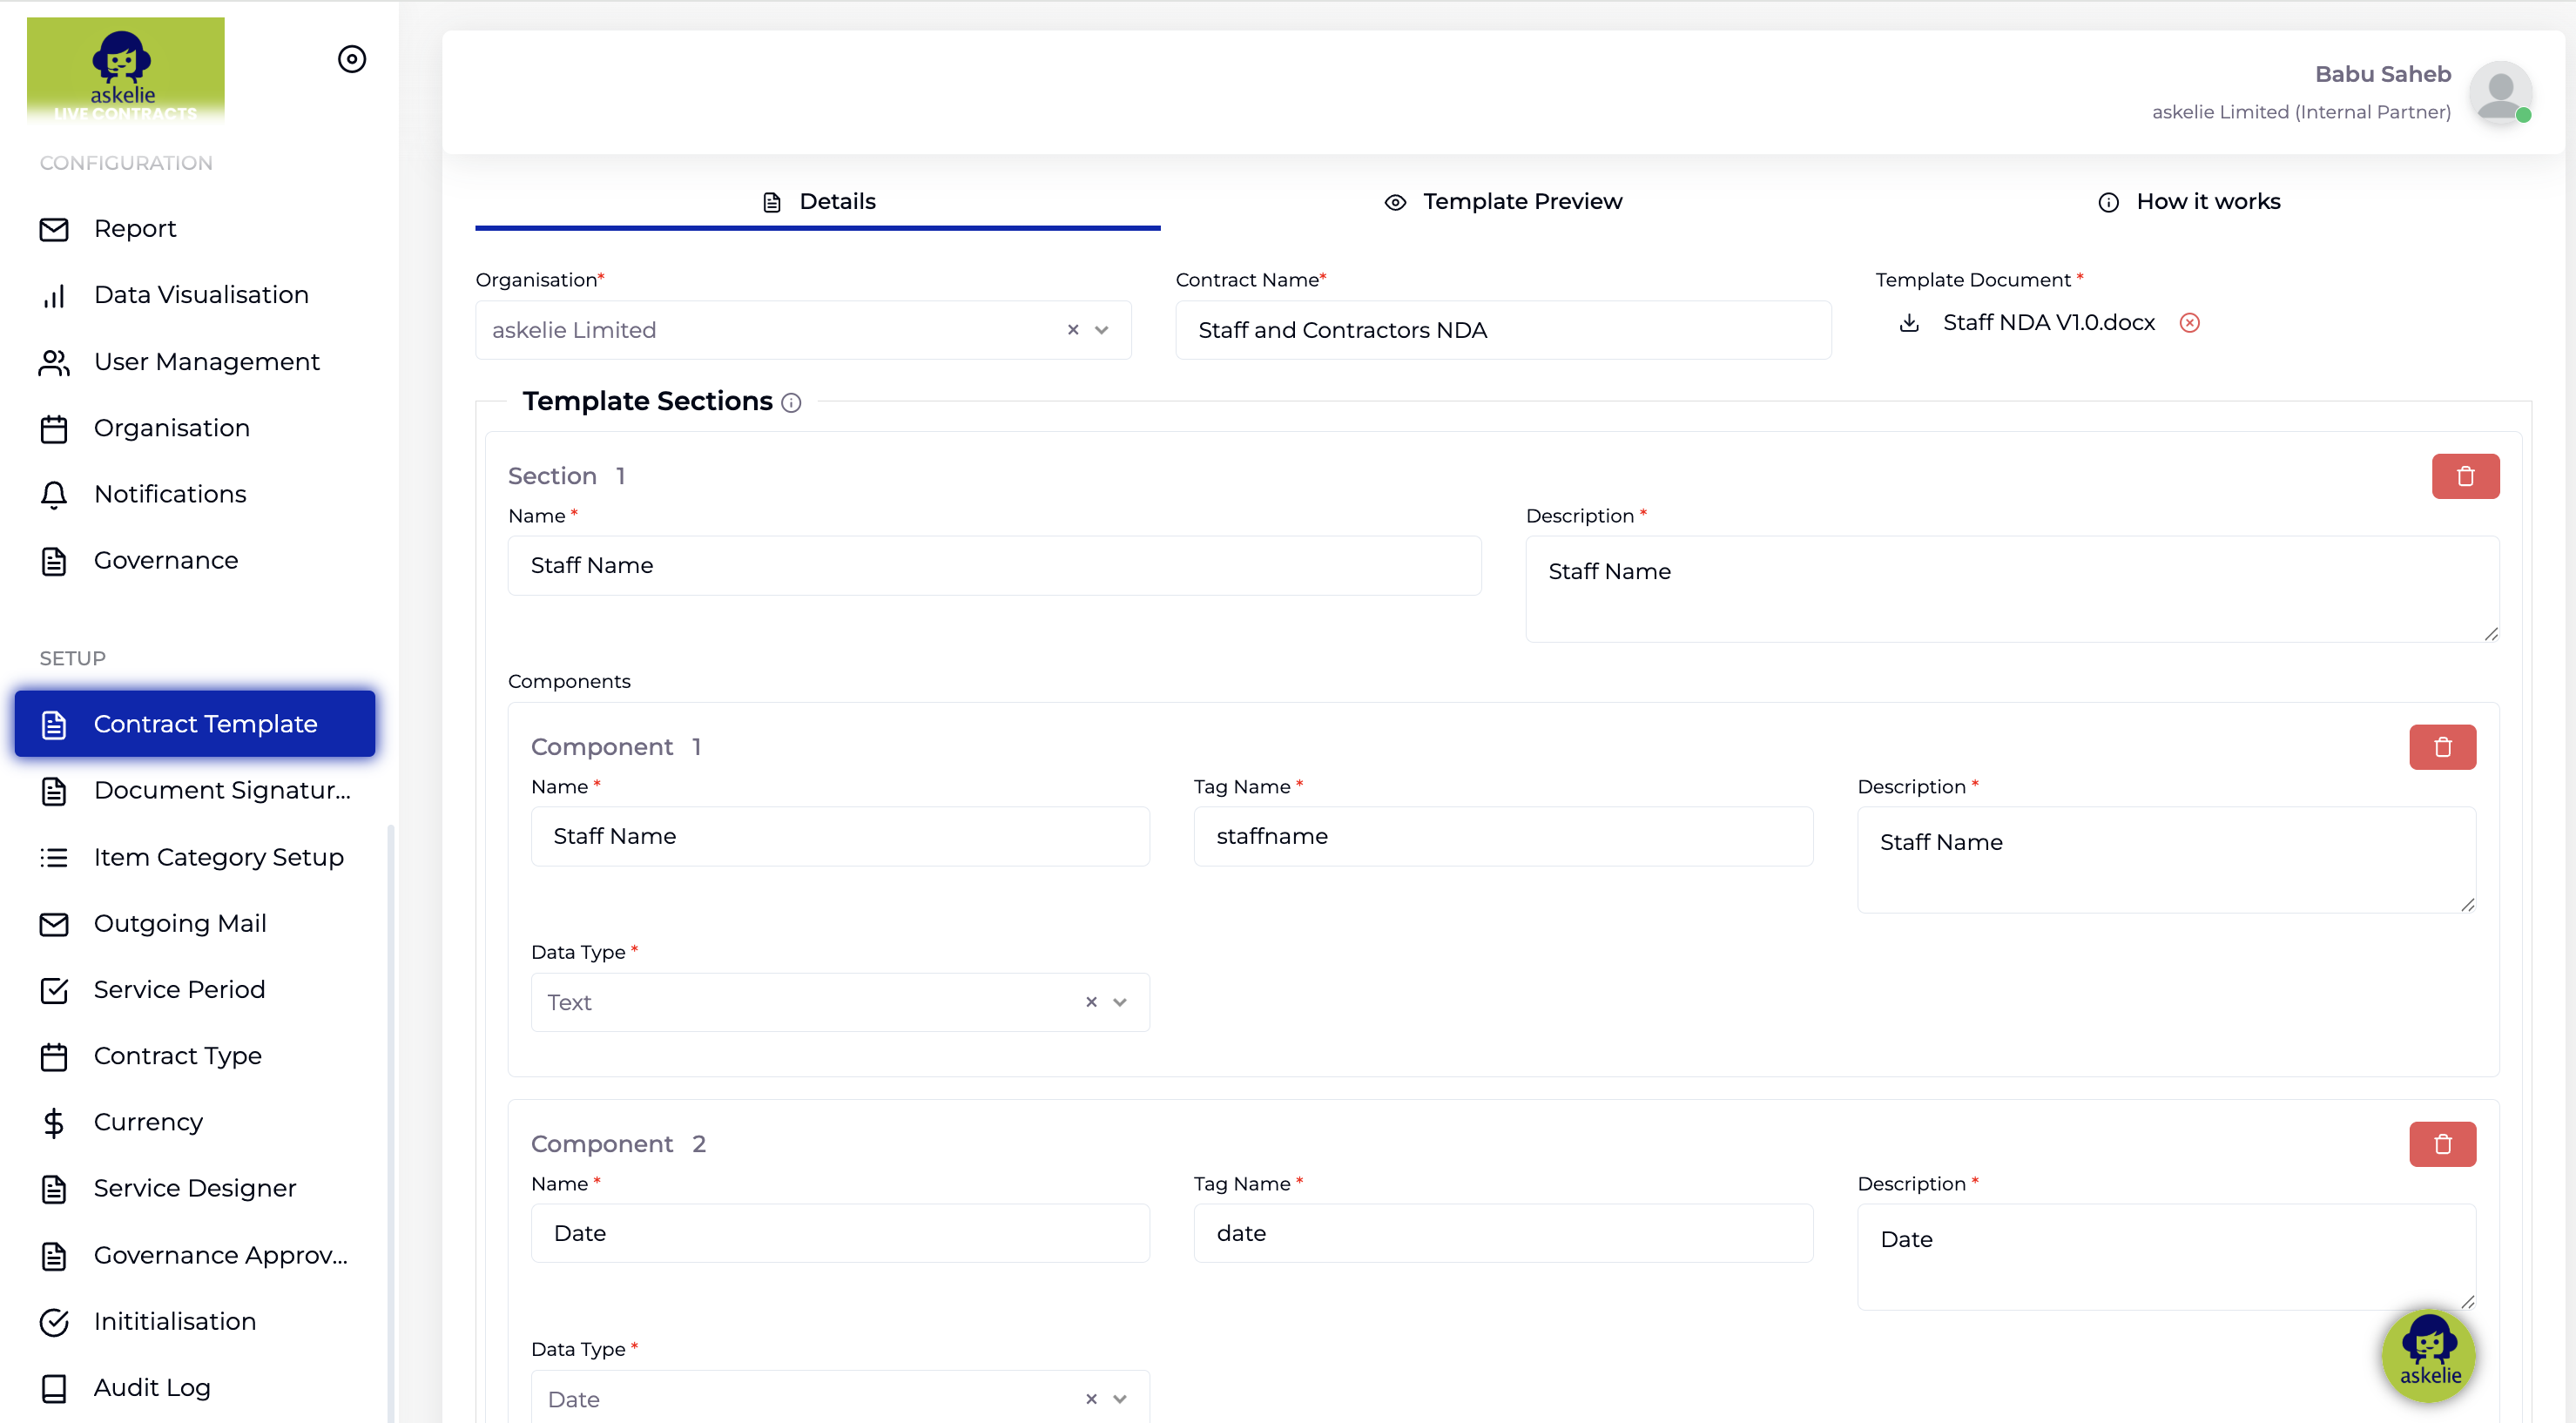Screen dimensions: 2576x1423
Task: Click the Component 2 Name field
Action: [840, 1233]
